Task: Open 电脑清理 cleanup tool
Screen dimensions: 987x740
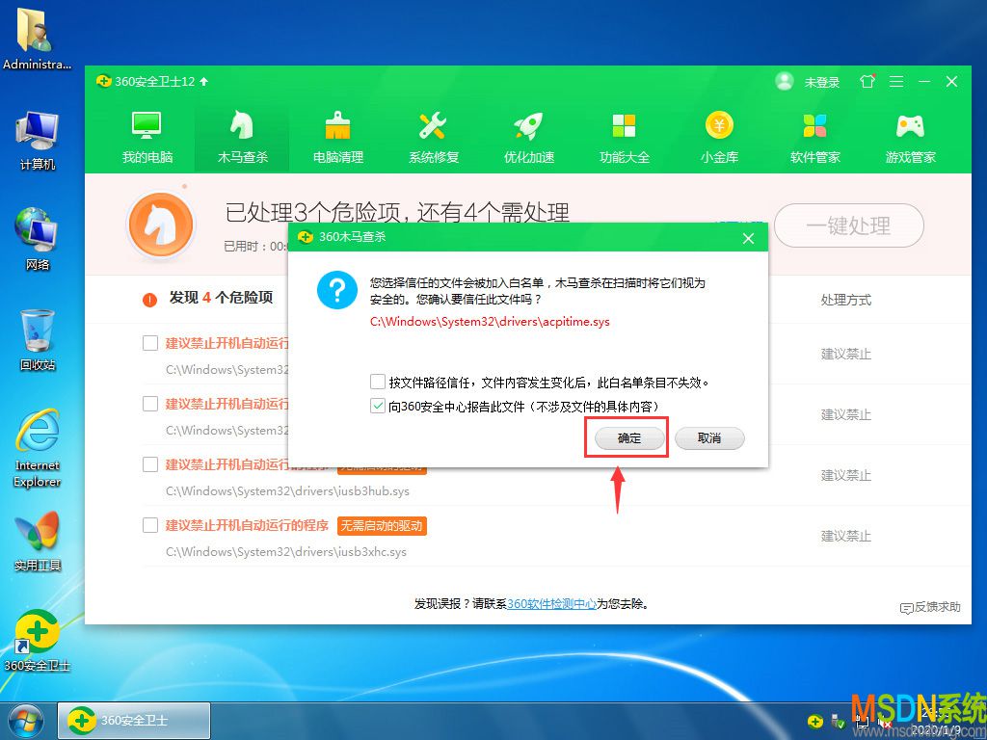Action: (x=338, y=137)
